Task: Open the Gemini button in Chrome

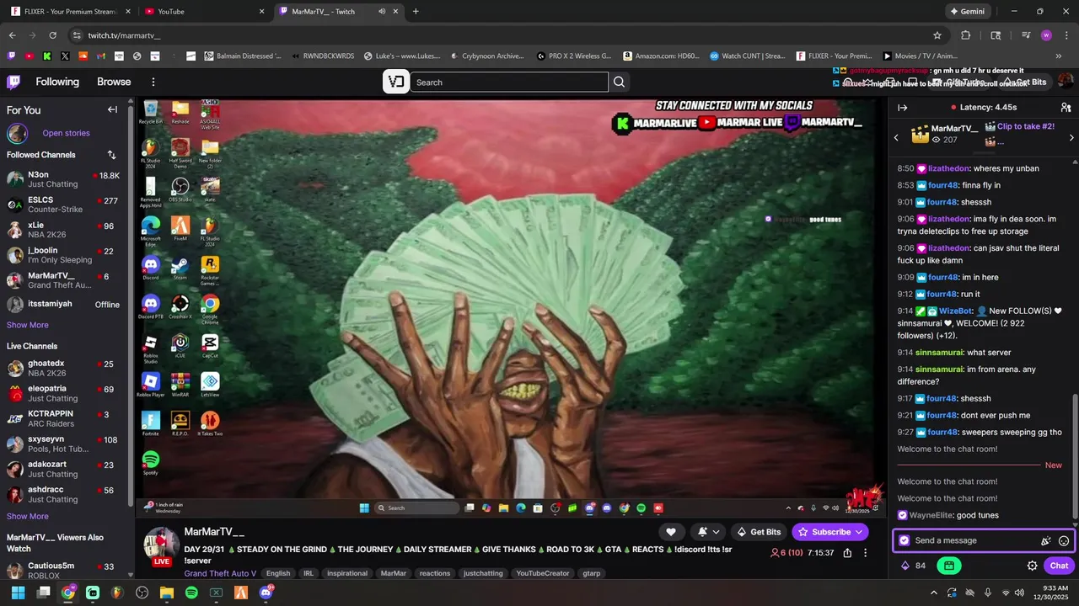Action: pyautogui.click(x=967, y=12)
